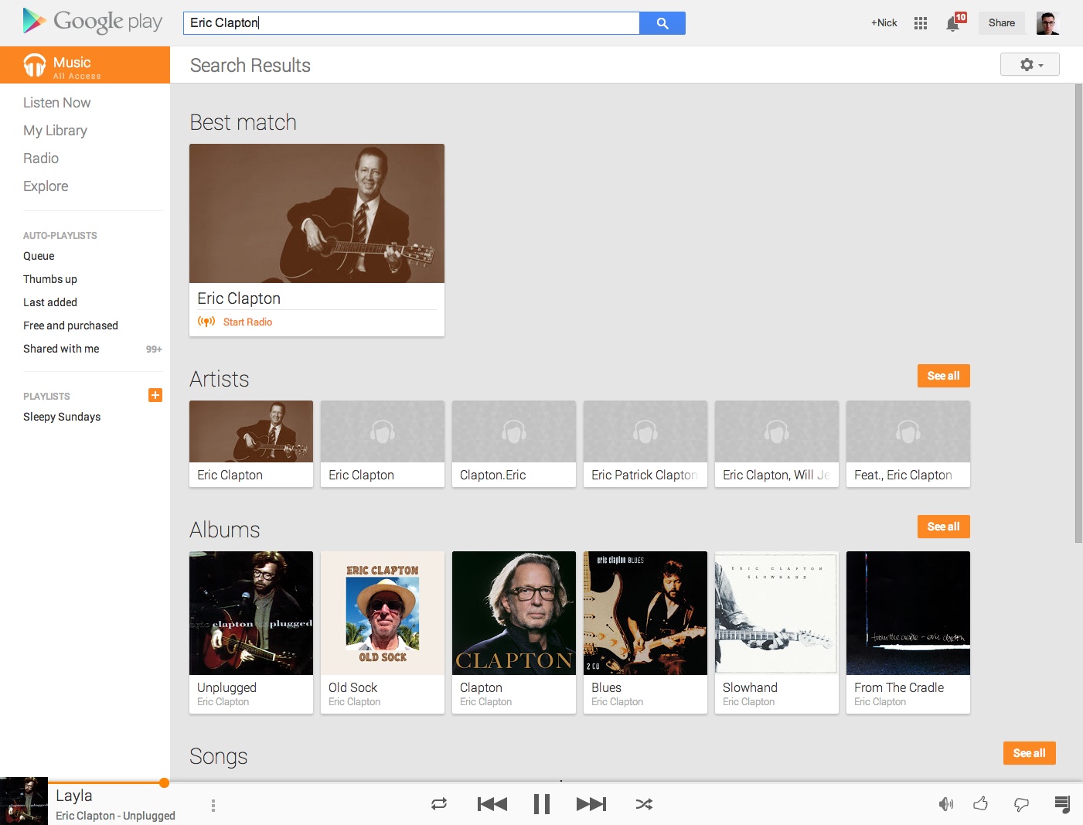
Task: Toggle repeat playback
Action: click(x=439, y=804)
